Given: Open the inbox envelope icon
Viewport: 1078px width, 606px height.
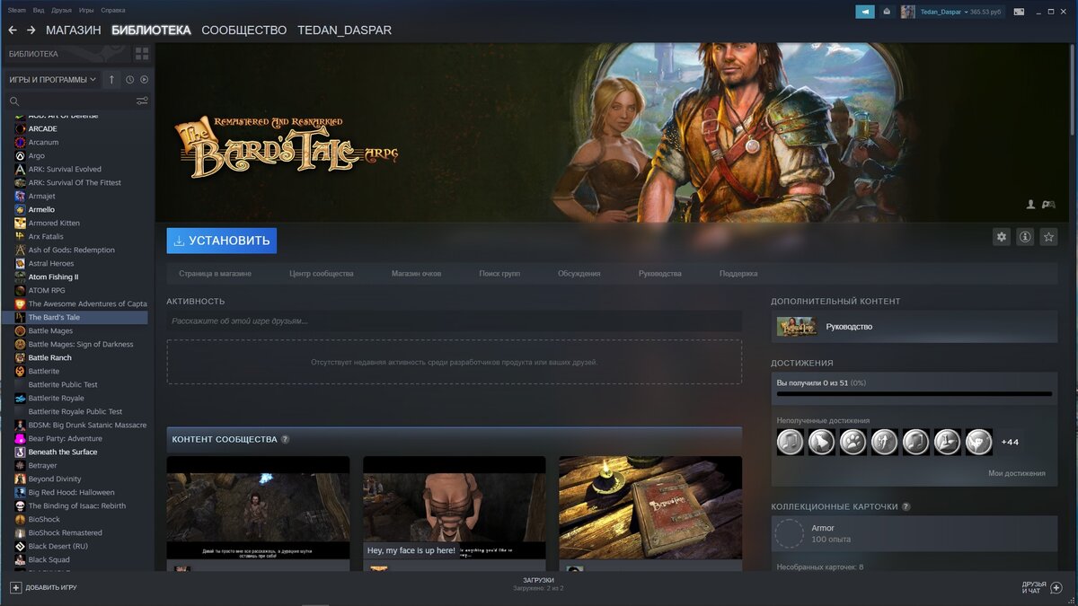Looking at the screenshot, I should [887, 12].
